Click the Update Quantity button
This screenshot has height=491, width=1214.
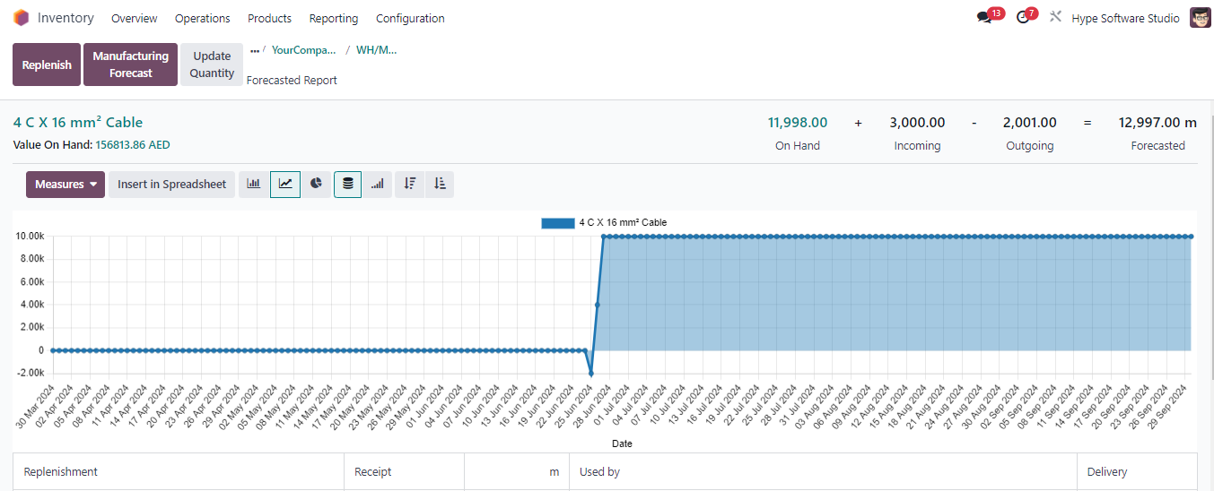[x=212, y=65]
